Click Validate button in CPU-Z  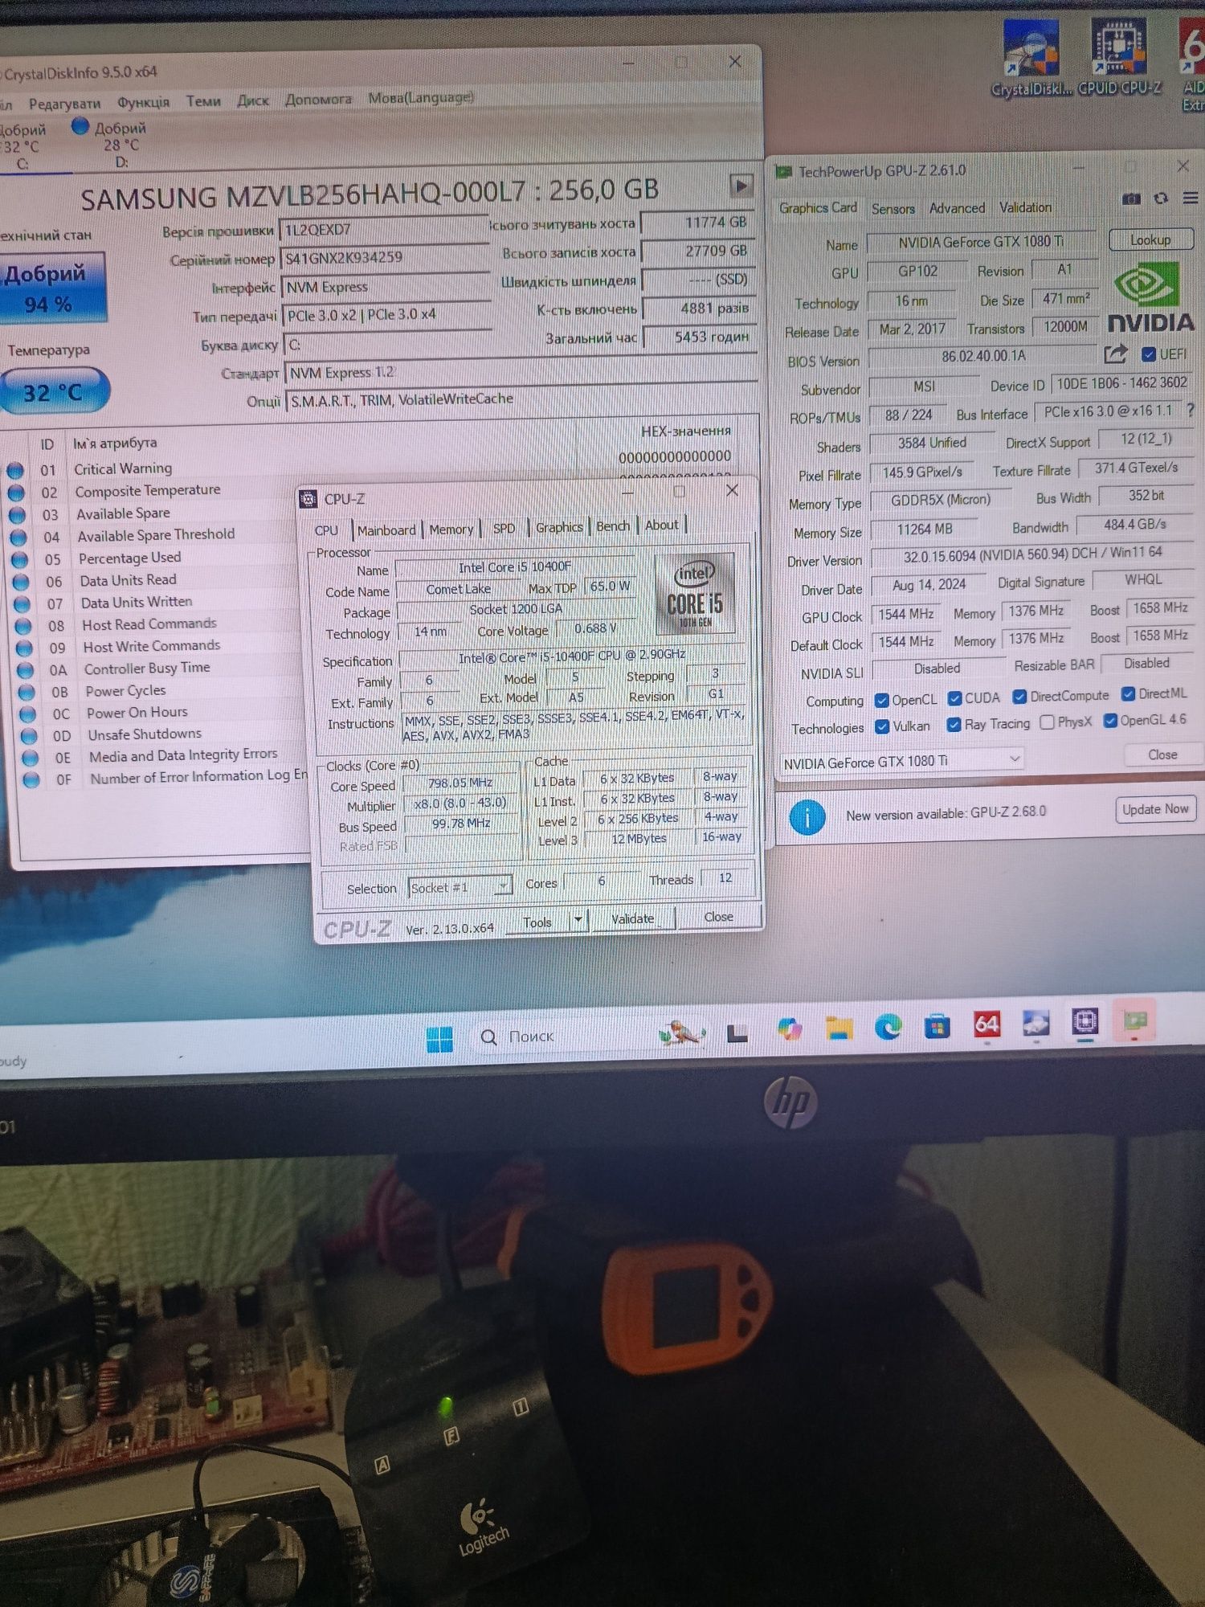[x=633, y=918]
